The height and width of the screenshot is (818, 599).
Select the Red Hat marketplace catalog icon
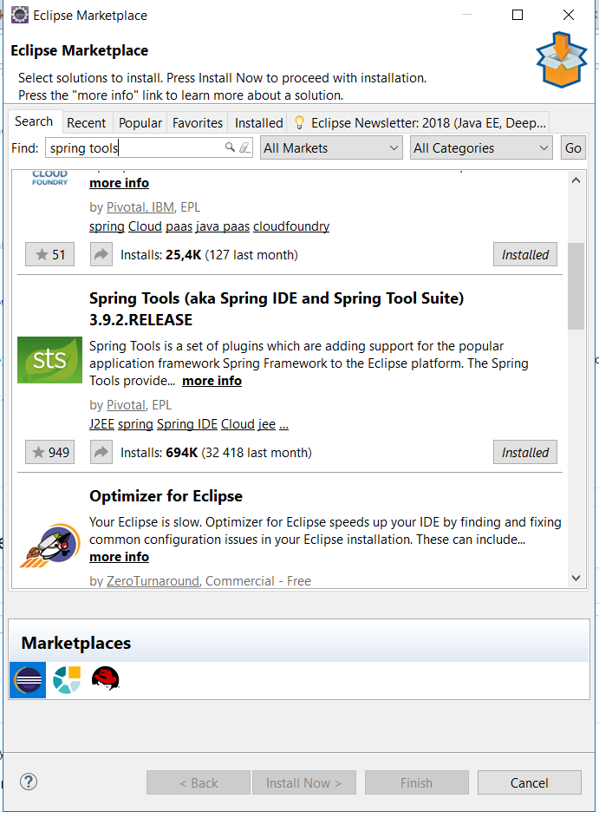[x=105, y=678]
